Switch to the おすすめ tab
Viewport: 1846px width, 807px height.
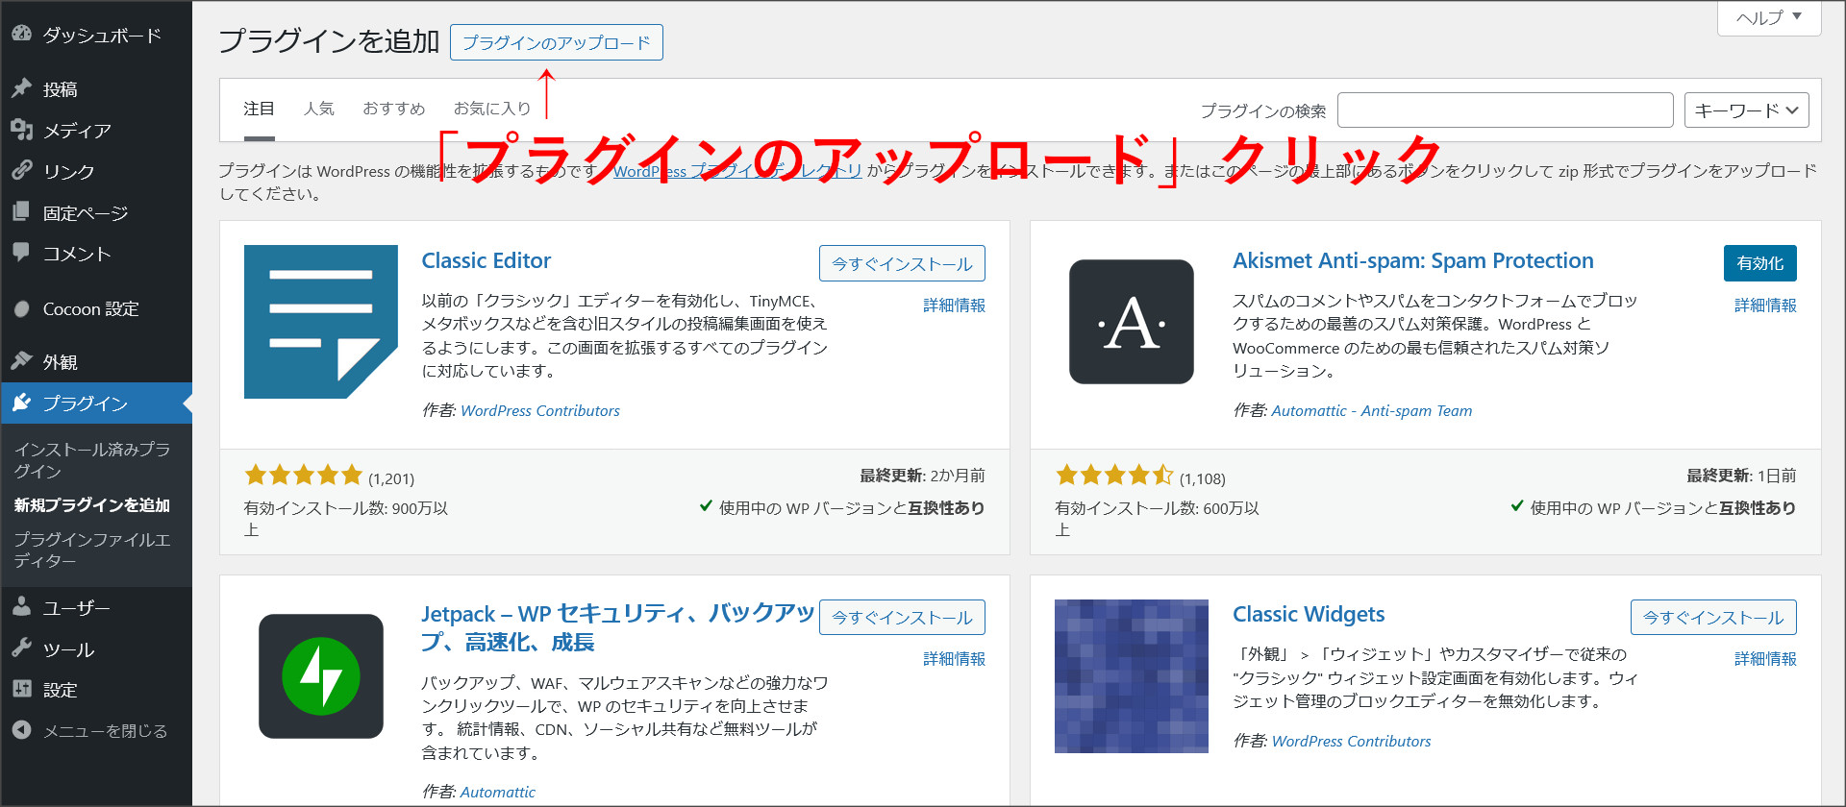coord(393,109)
